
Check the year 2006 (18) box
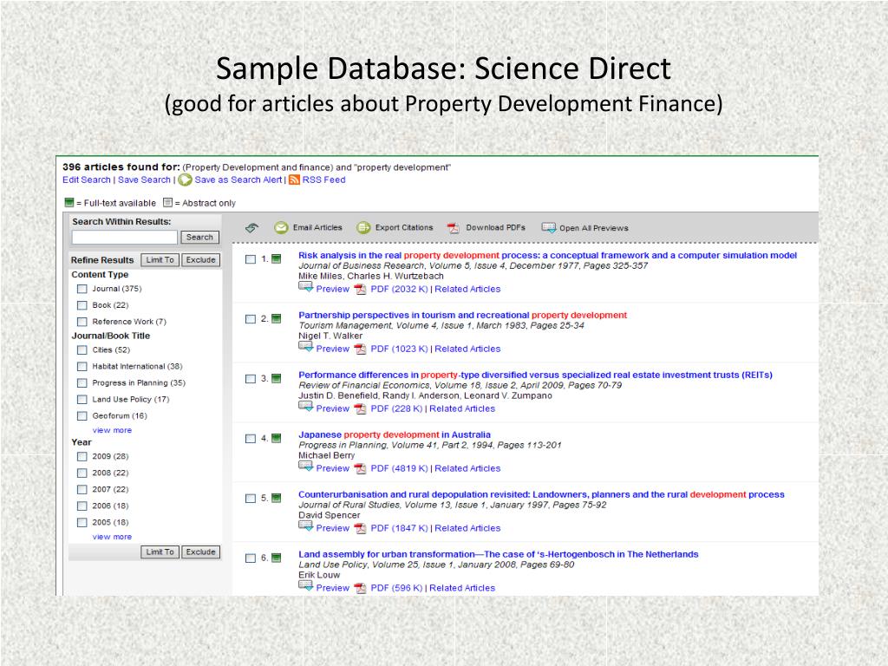click(x=82, y=506)
